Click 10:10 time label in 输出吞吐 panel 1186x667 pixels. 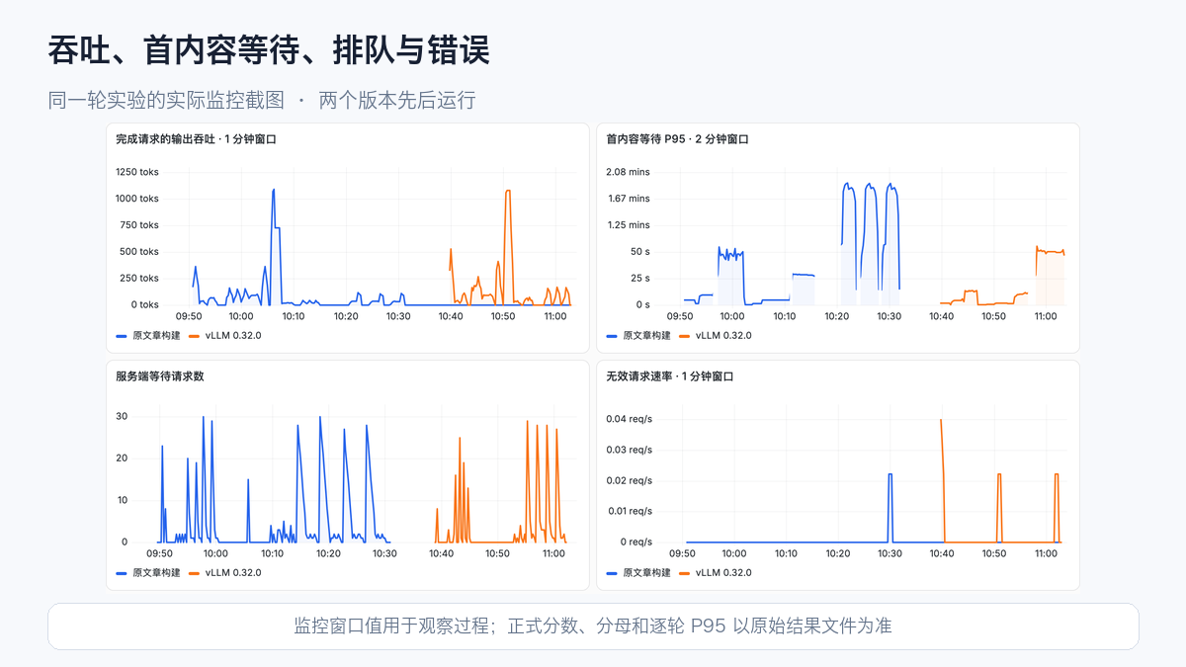pos(294,316)
